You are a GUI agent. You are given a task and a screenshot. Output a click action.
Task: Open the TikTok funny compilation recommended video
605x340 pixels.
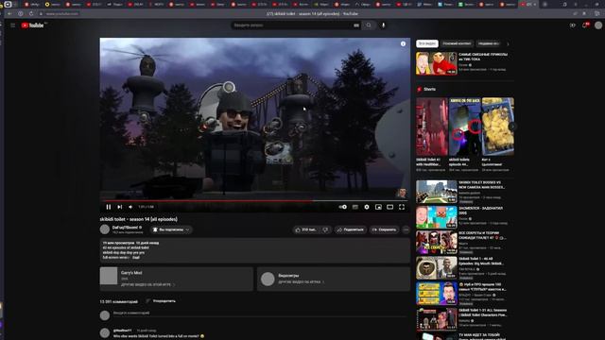click(x=437, y=63)
